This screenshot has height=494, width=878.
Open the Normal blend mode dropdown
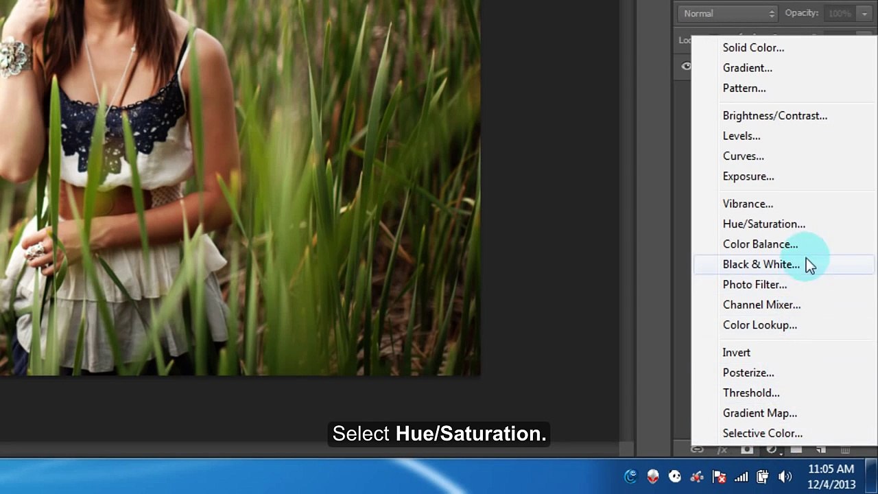(x=728, y=14)
